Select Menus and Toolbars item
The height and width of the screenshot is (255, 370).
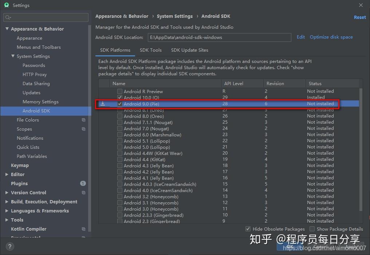(39, 47)
